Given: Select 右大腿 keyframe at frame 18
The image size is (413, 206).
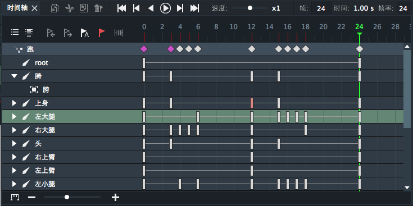Looking at the screenshot, I should pos(306,130).
